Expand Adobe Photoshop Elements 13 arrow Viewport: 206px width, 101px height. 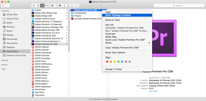pos(67,38)
